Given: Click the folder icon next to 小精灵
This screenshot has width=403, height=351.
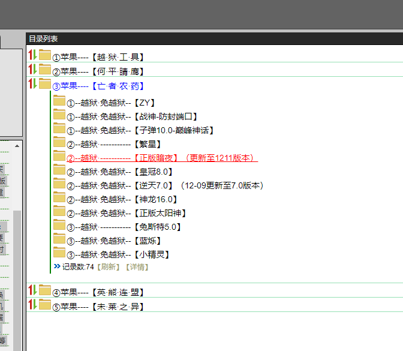Looking at the screenshot, I should click(59, 253).
